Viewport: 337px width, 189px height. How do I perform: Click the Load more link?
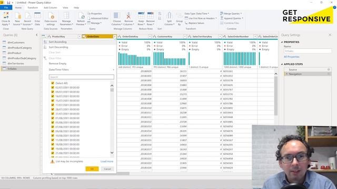click(107, 161)
